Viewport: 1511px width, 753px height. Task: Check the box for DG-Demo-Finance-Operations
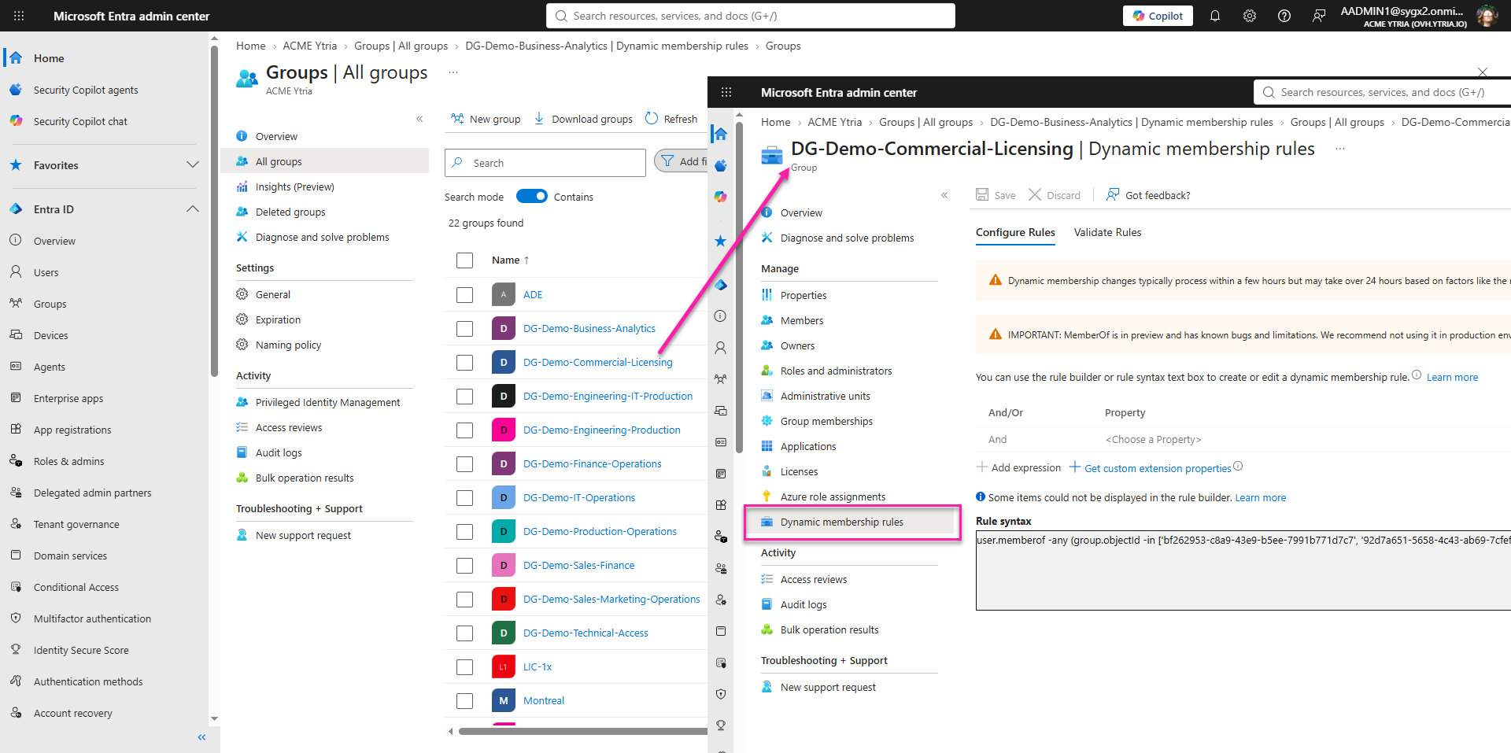point(465,464)
